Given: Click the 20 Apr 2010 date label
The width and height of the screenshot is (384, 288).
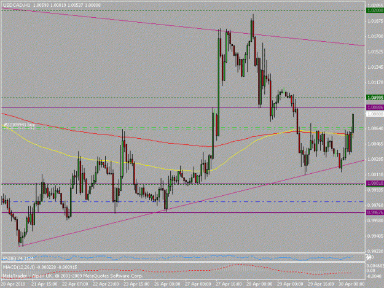Looking at the screenshot, I should pyautogui.click(x=13, y=284).
